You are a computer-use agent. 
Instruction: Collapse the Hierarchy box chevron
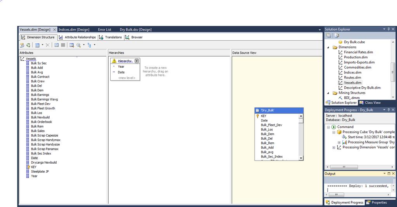(x=137, y=61)
